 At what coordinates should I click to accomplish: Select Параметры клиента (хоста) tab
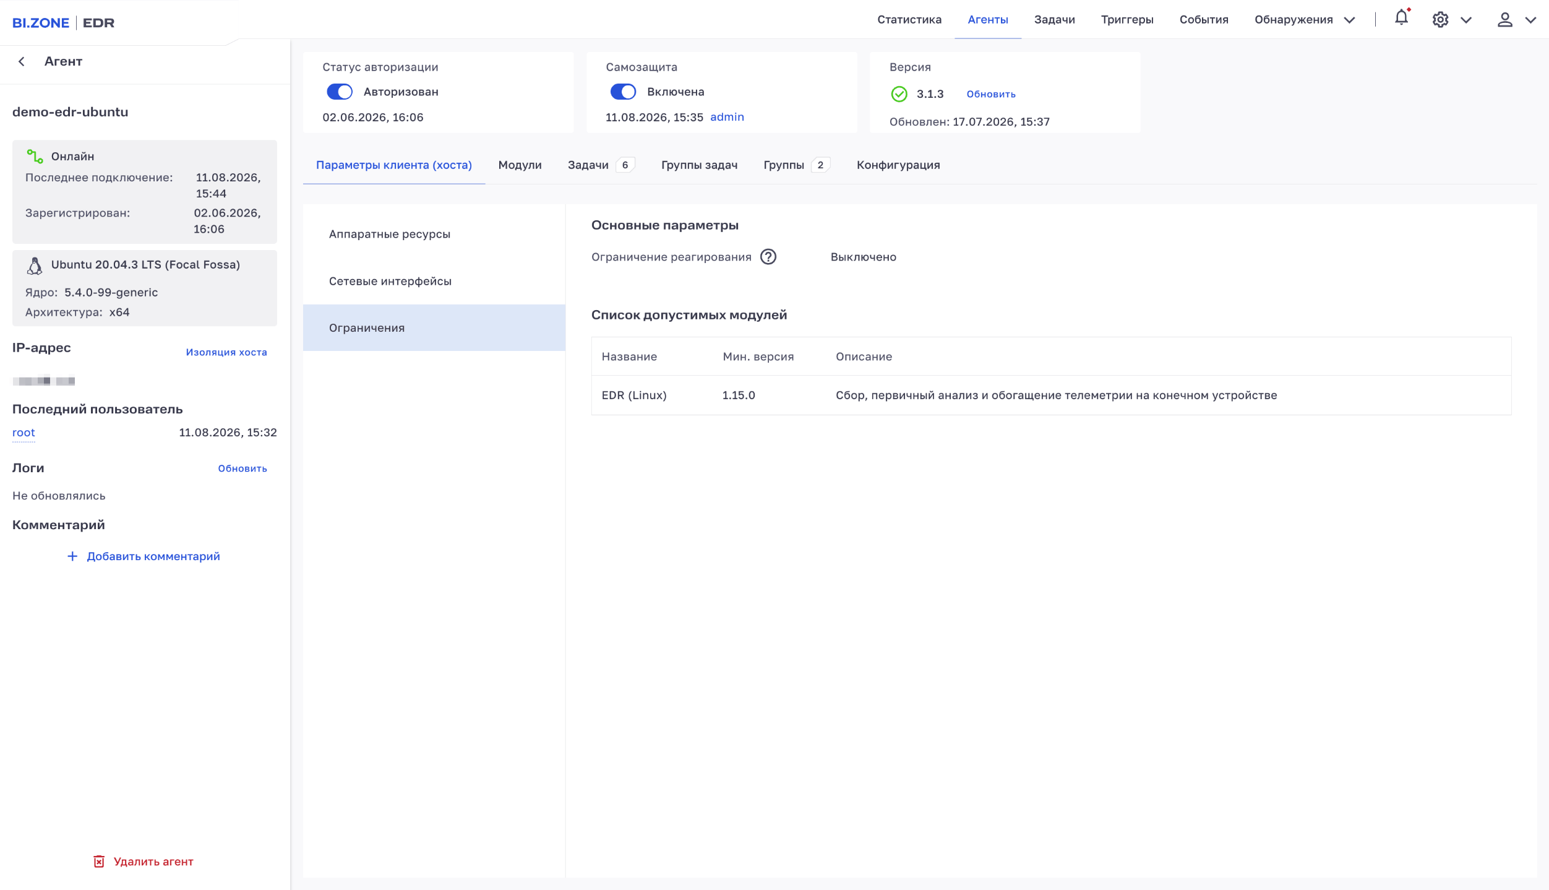point(394,165)
